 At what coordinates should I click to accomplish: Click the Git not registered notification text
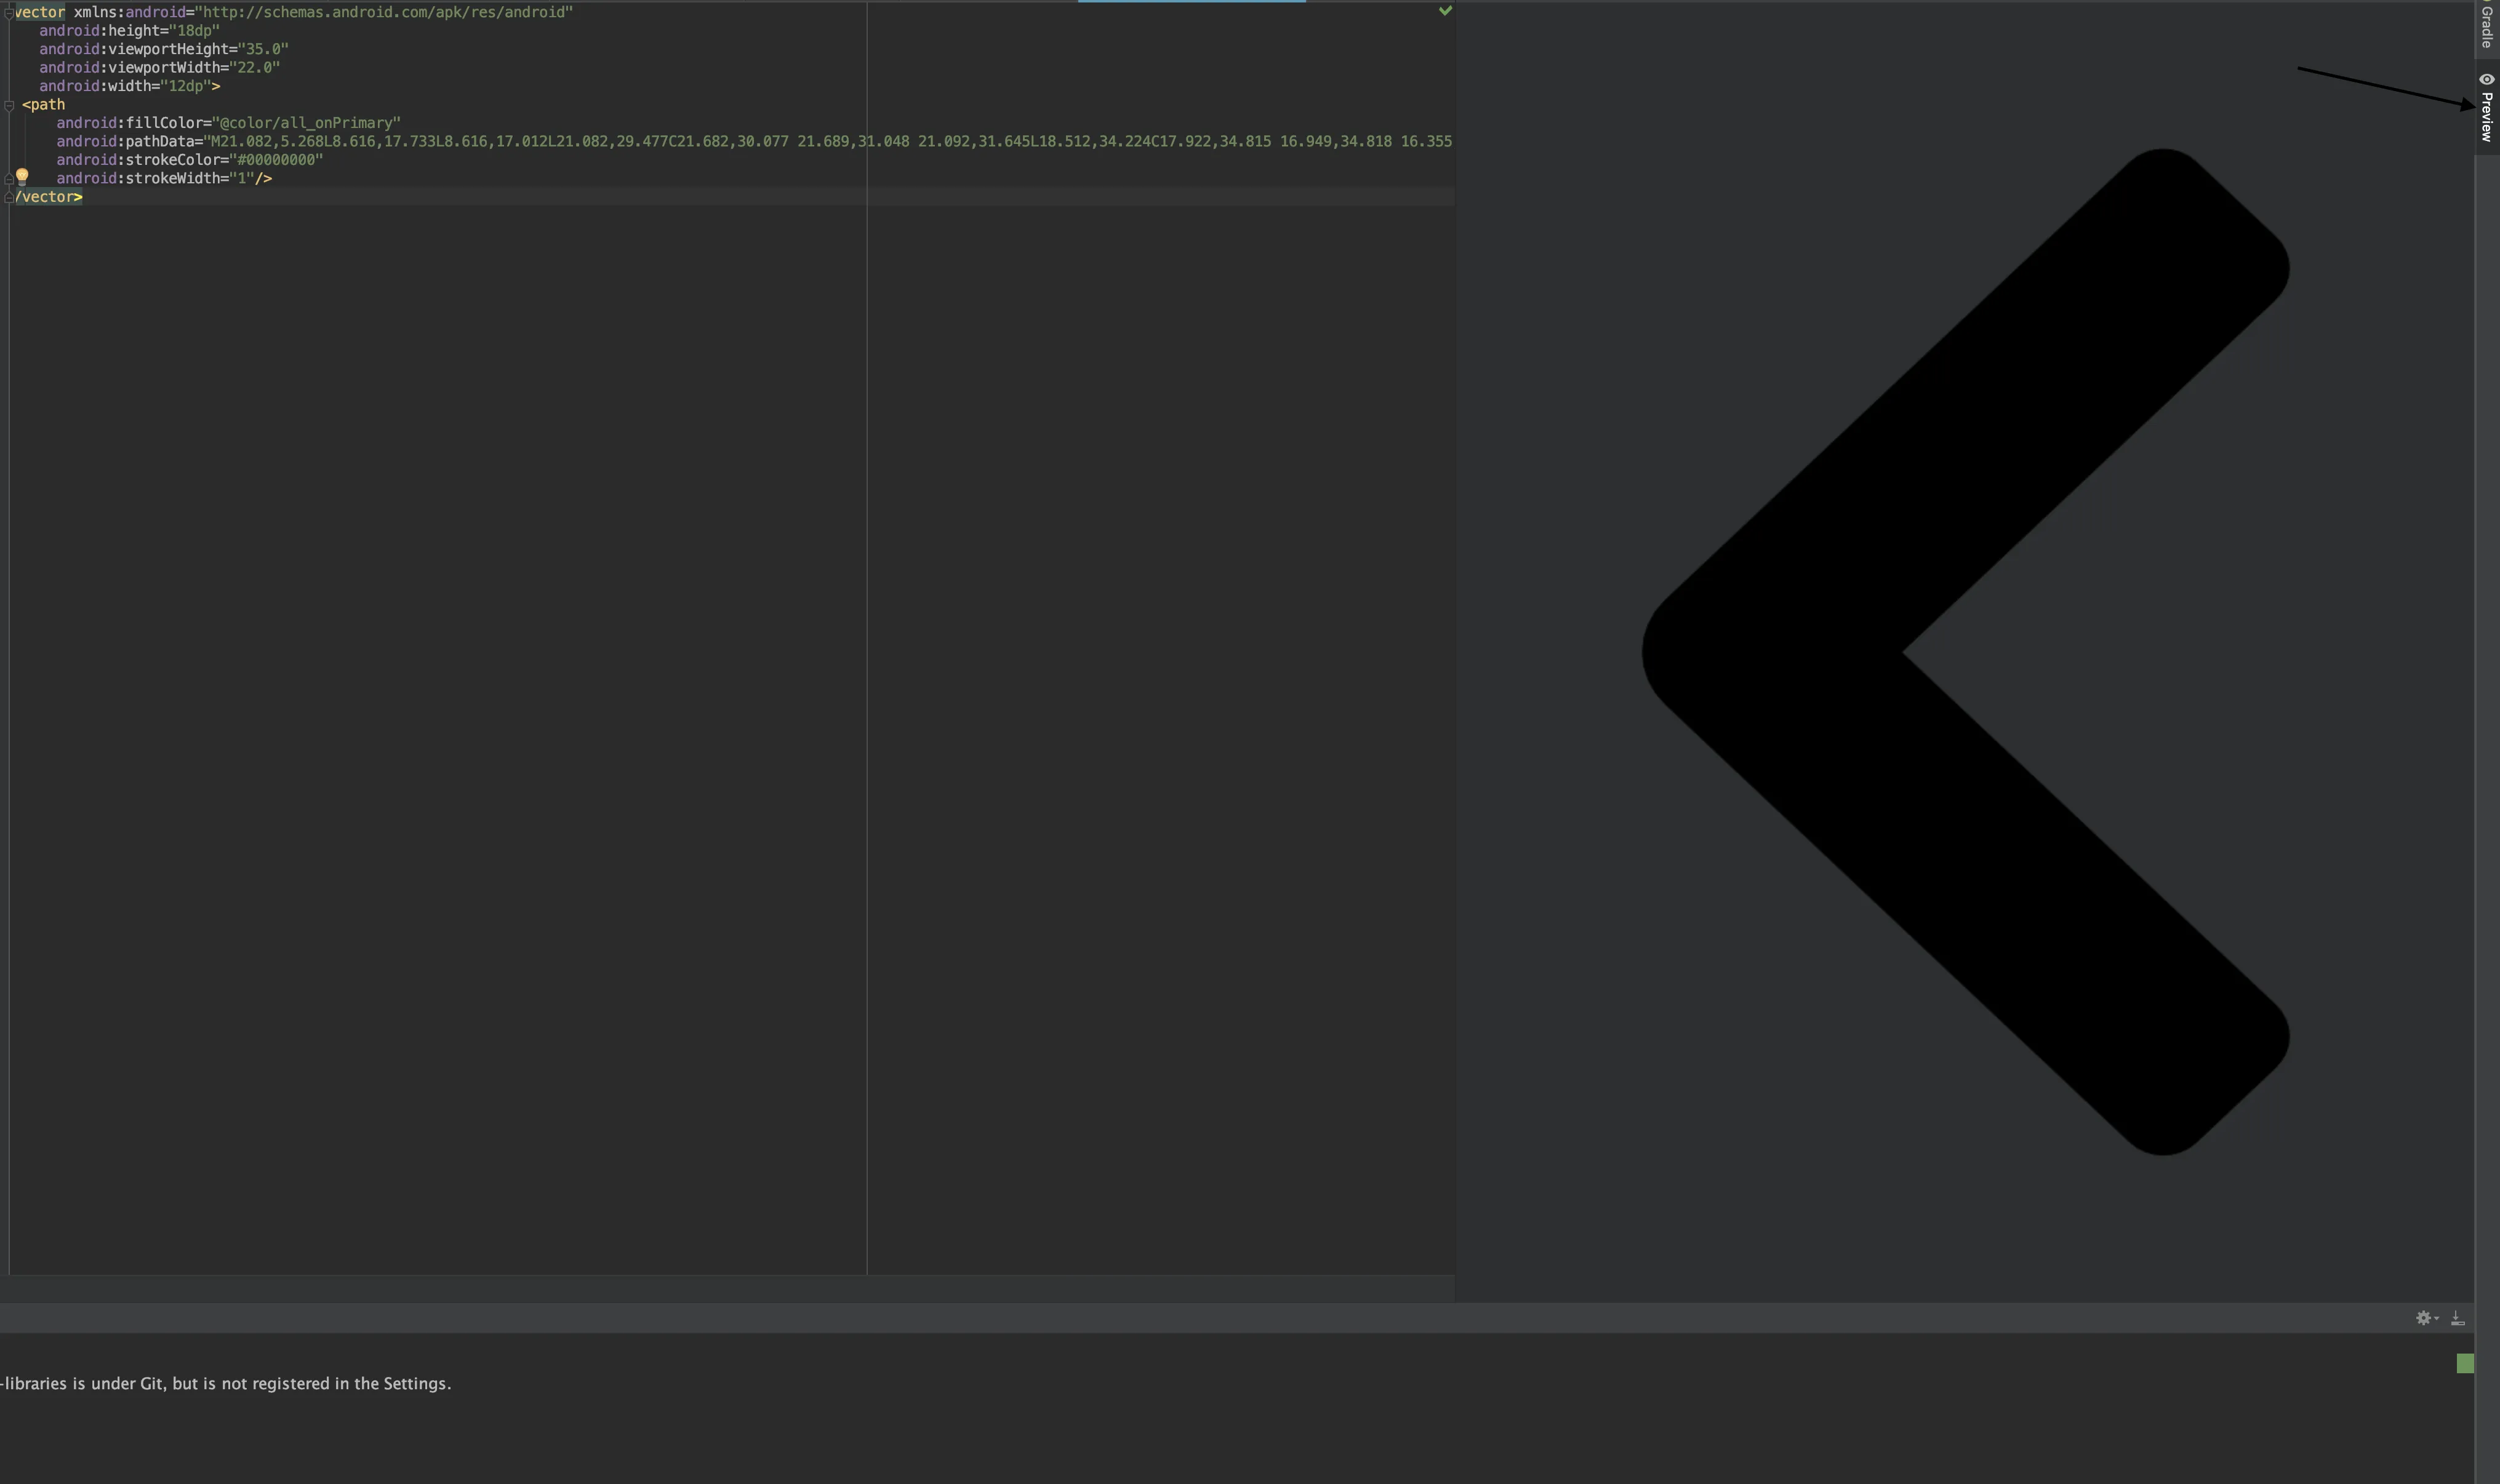pyautogui.click(x=227, y=1383)
